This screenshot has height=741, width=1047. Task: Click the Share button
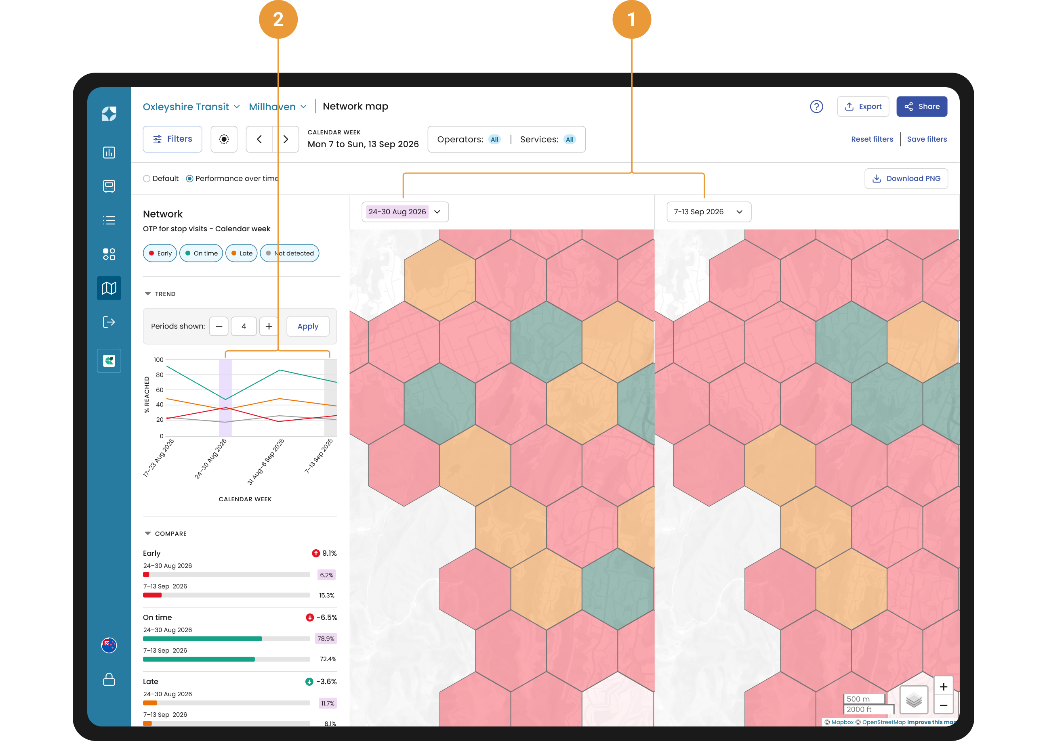pyautogui.click(x=921, y=106)
